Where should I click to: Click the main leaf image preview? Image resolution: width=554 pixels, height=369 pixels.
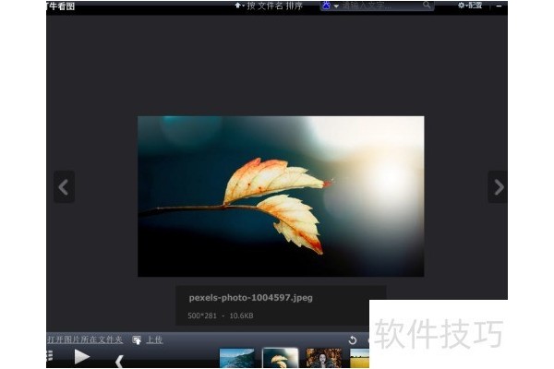pyautogui.click(x=281, y=196)
